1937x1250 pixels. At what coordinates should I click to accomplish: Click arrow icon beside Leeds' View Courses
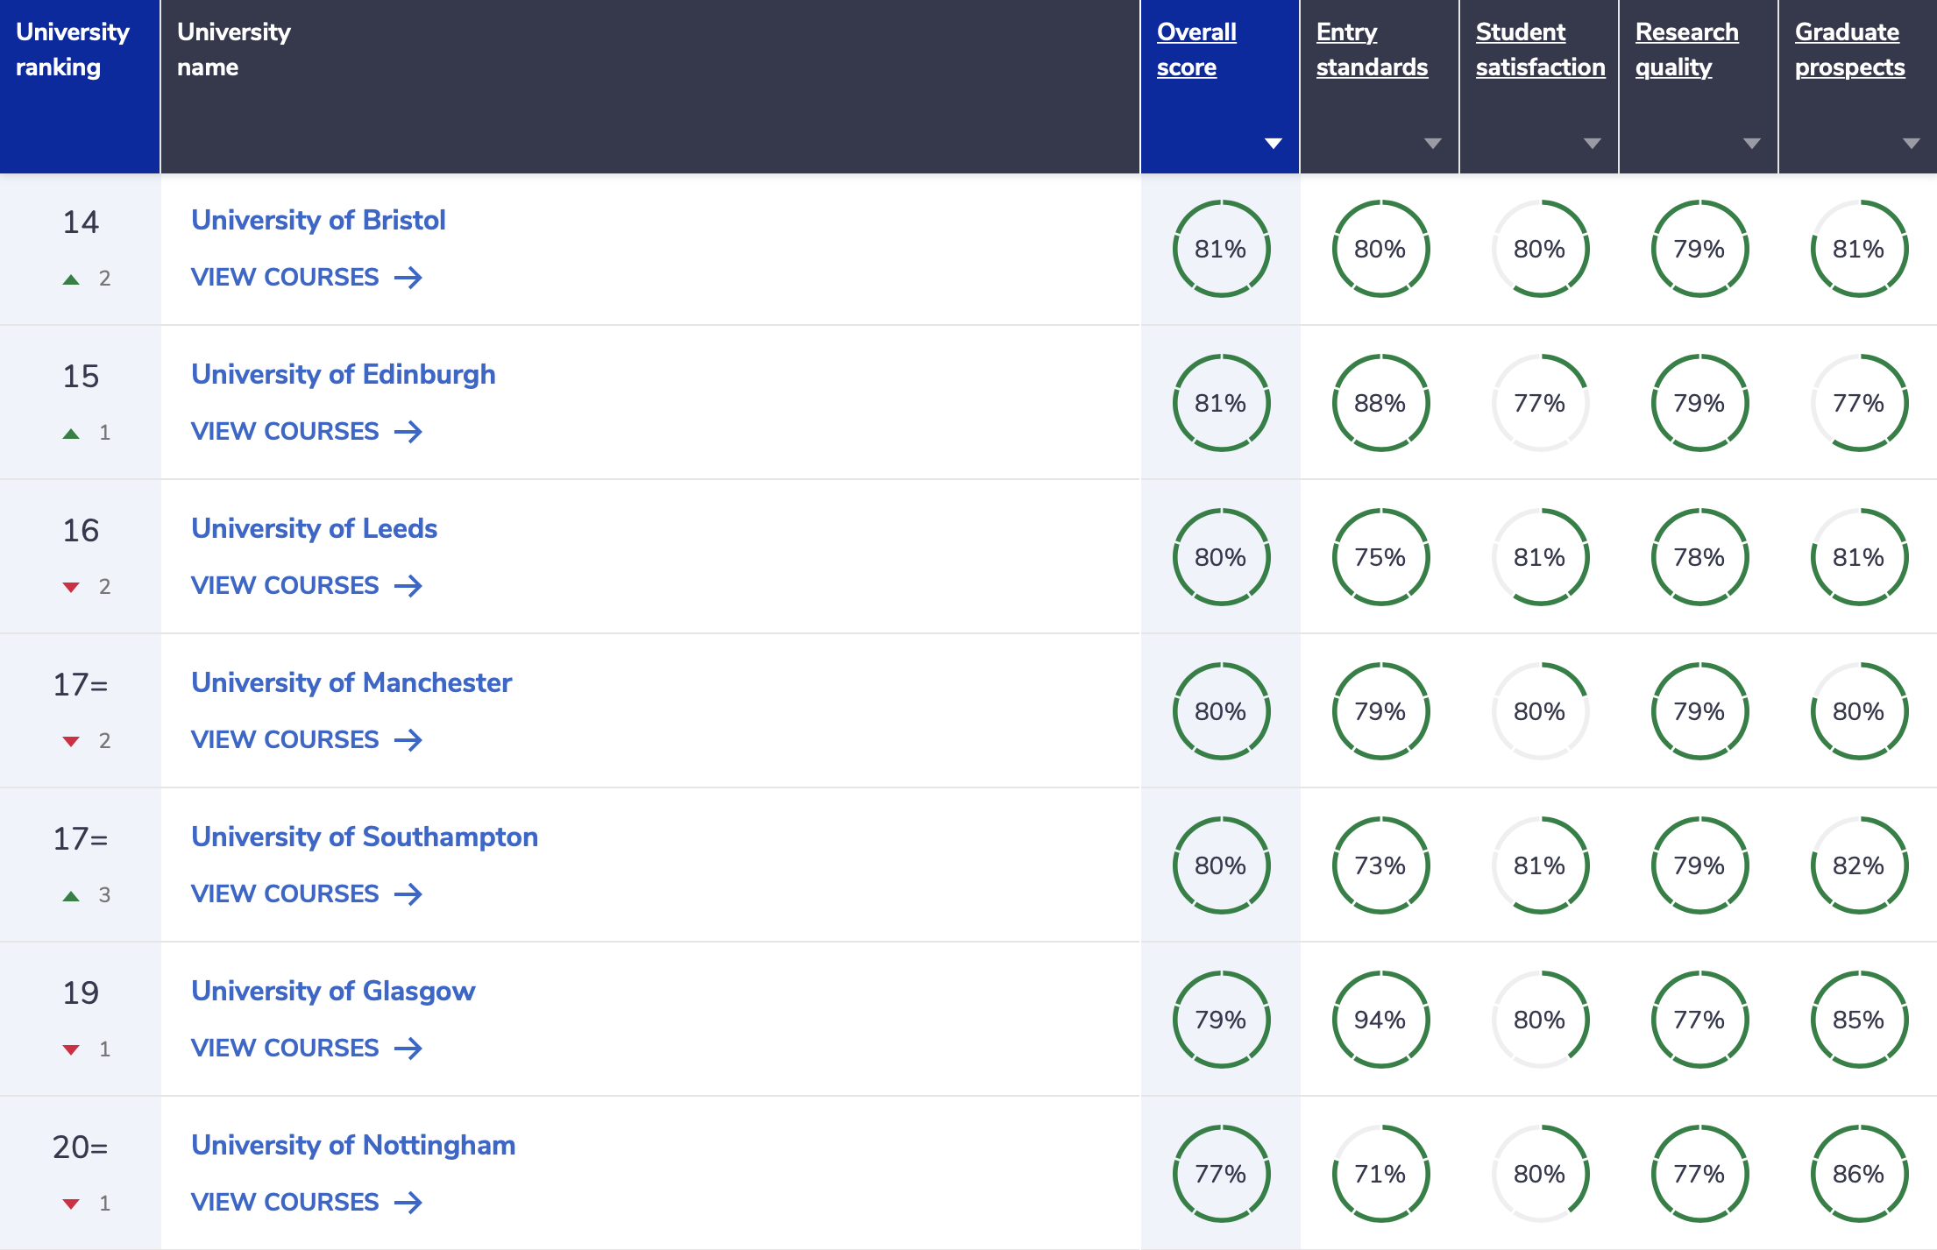(408, 586)
